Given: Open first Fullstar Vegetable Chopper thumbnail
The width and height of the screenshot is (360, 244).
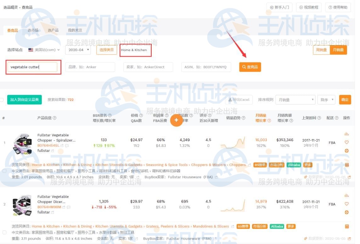Looking at the screenshot, I should [22, 144].
